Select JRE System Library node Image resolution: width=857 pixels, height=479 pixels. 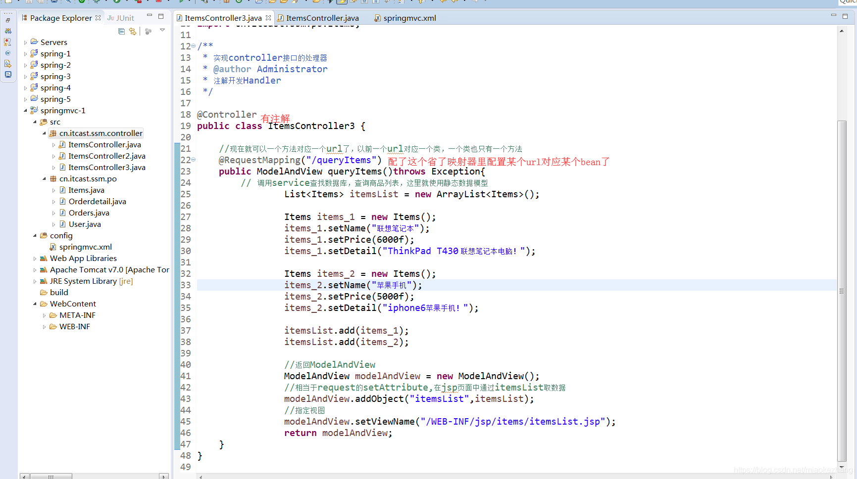click(x=91, y=281)
